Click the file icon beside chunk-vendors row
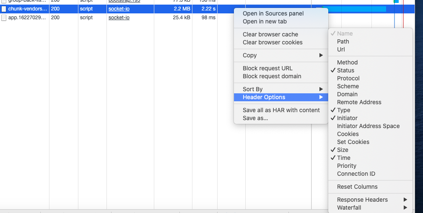423x213 pixels. point(3,9)
